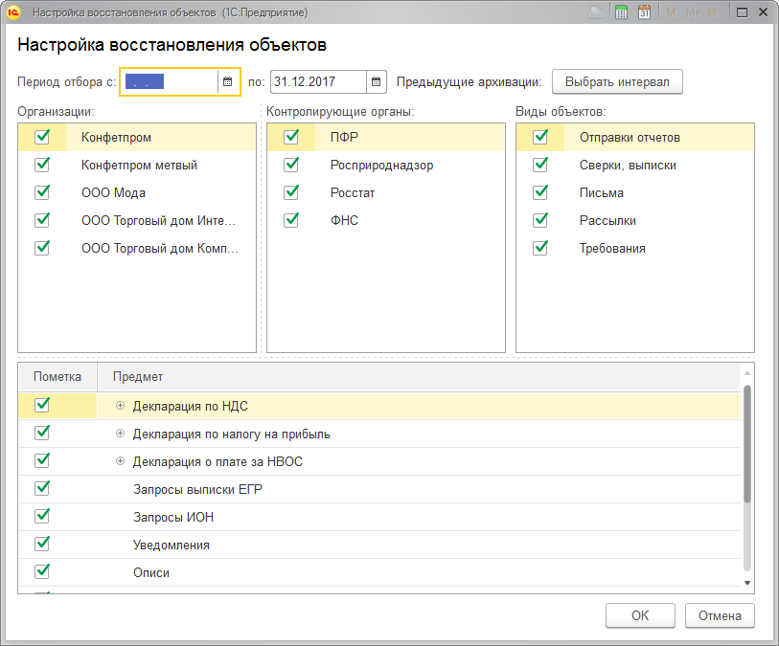Toggle the Росстат checkbox
Image resolution: width=779 pixels, height=646 pixels.
(x=291, y=193)
